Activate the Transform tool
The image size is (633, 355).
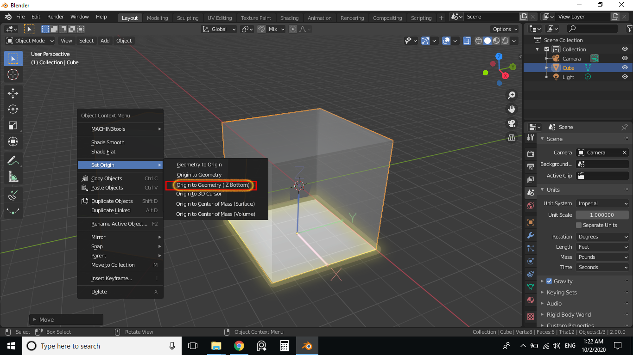click(x=13, y=141)
